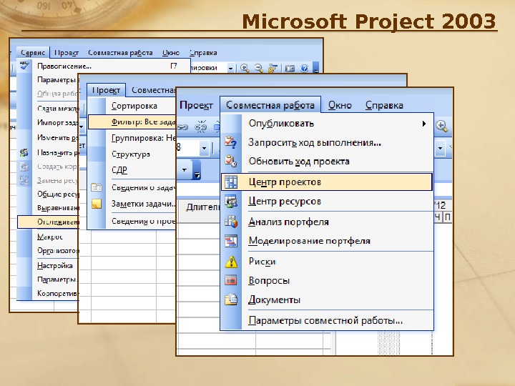Select Запросить ход выполнения...
Viewport: 515px width, 386px height.
(x=315, y=142)
